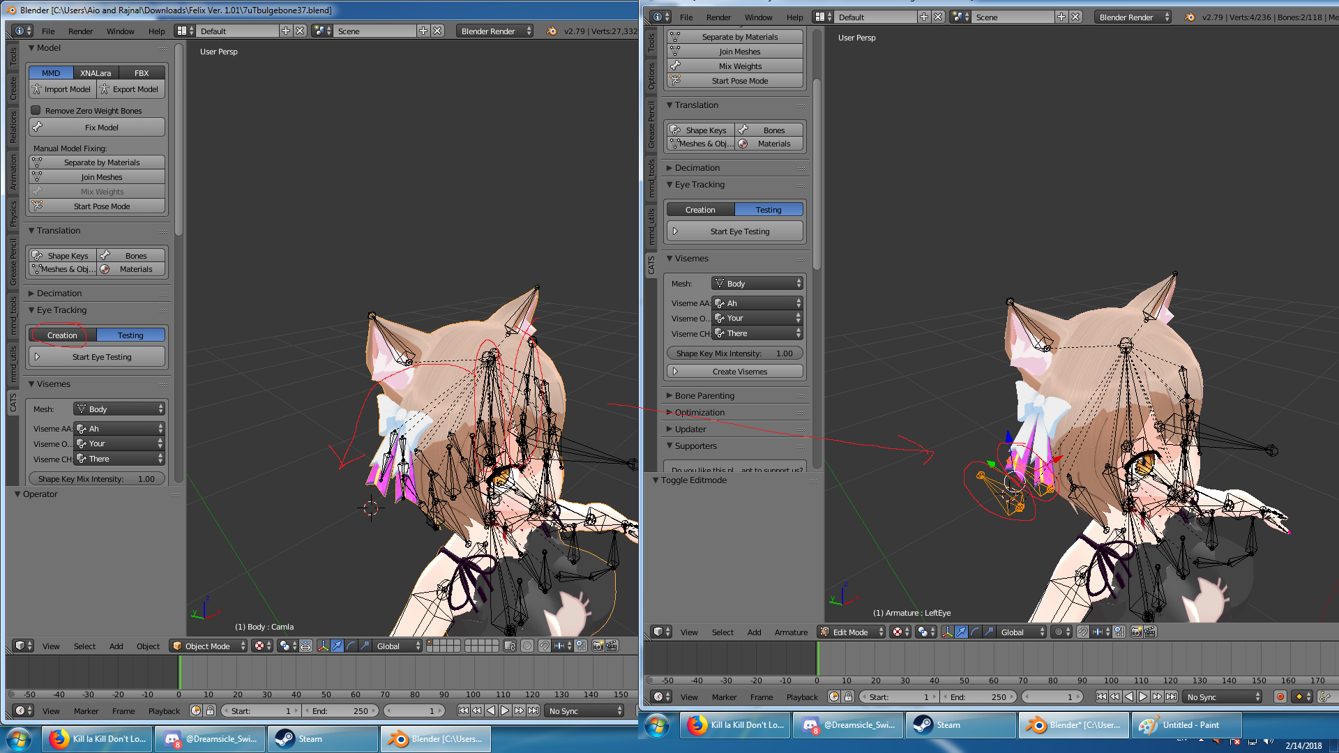The image size is (1339, 753).
Task: Click Join Meshes in right Blender window
Action: click(735, 52)
